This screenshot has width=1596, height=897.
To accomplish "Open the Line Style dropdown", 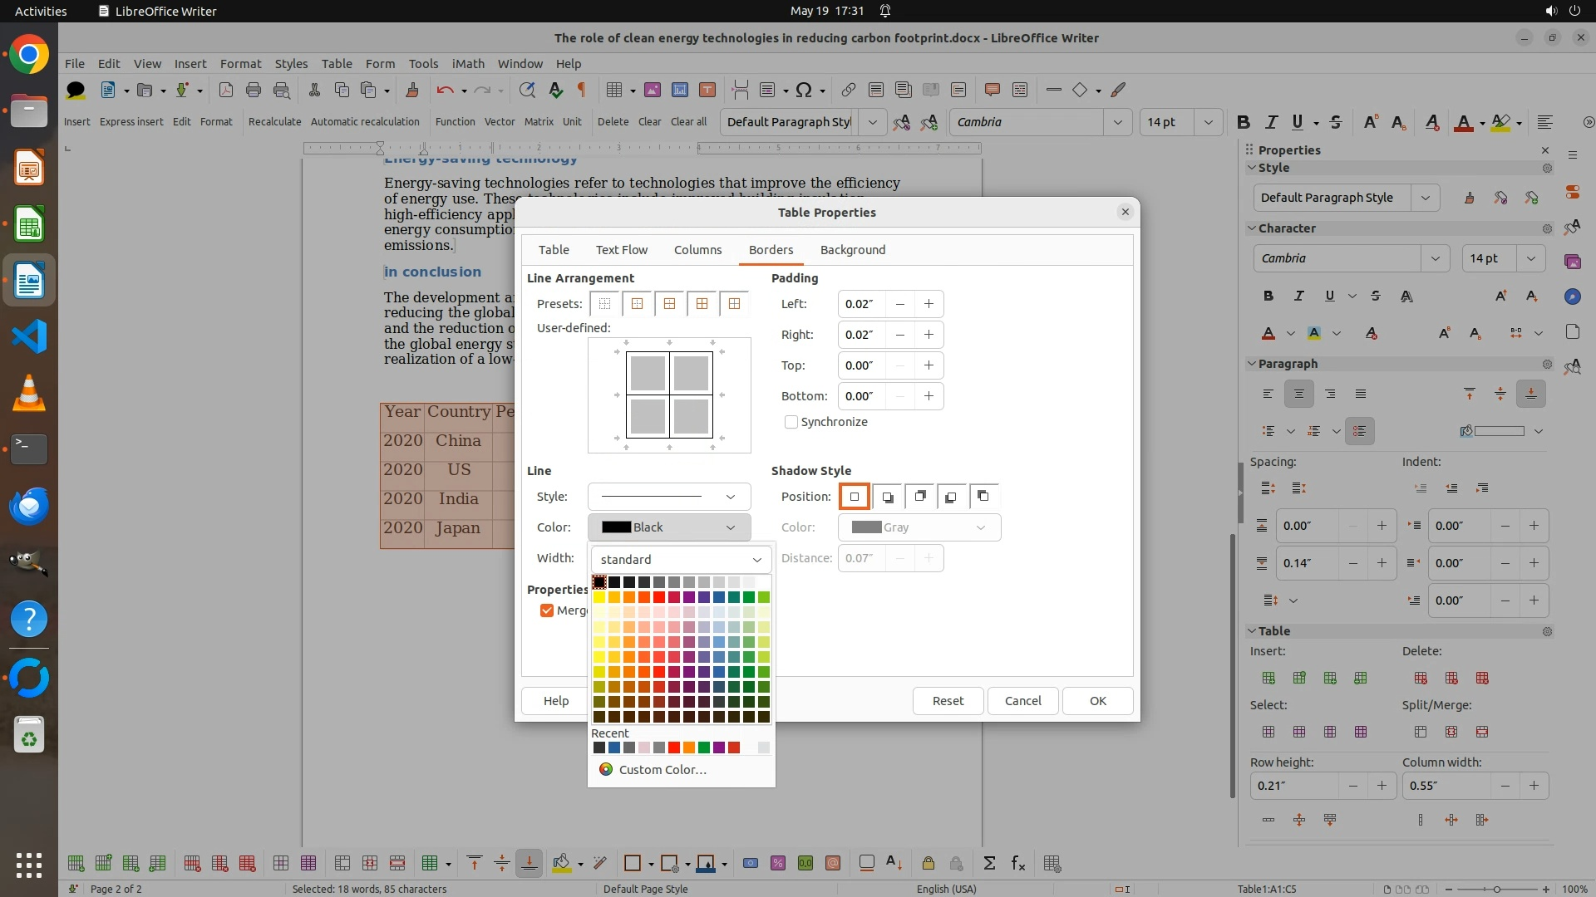I will click(668, 497).
